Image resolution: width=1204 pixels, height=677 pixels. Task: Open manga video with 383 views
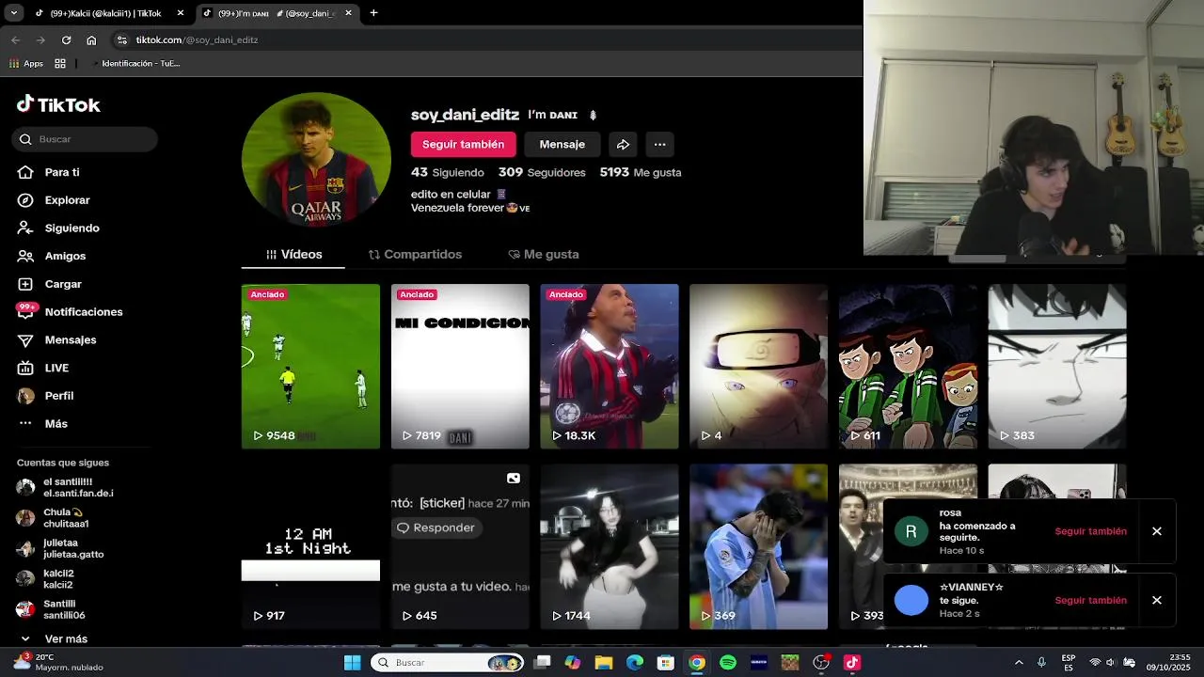(1057, 367)
